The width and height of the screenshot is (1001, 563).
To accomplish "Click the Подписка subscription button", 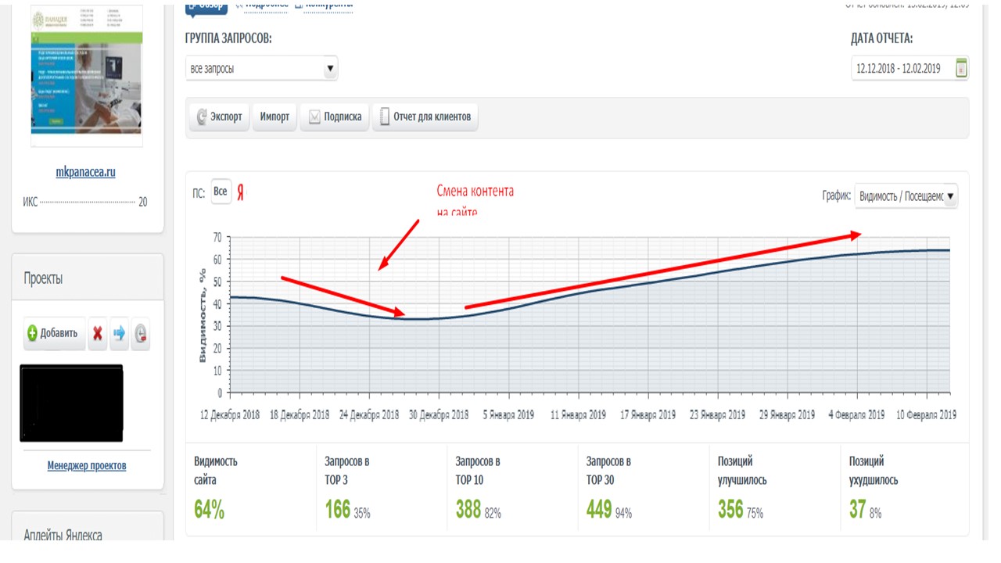I will [334, 117].
